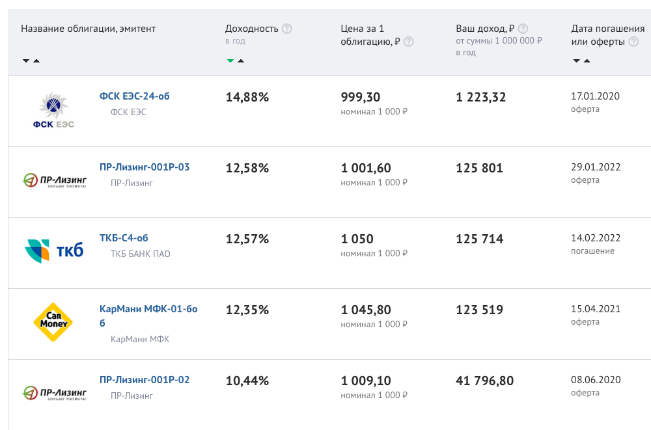Viewport: 651px width, 430px height.
Task: Sort Доходность ascending using up arrow
Action: [241, 60]
